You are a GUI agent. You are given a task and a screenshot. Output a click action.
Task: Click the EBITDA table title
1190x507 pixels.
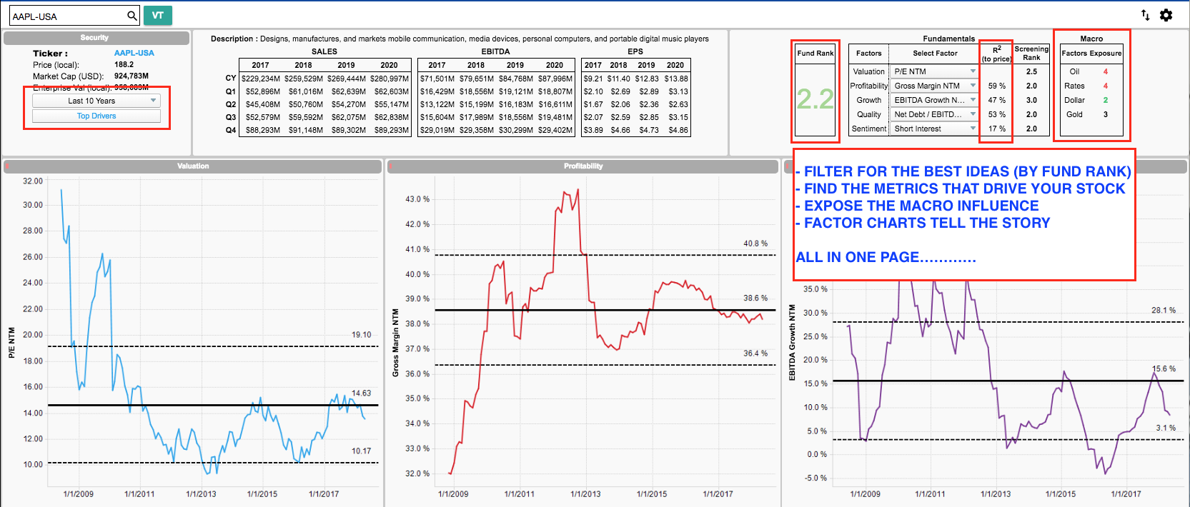(496, 51)
